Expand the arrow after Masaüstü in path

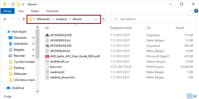[53, 19]
